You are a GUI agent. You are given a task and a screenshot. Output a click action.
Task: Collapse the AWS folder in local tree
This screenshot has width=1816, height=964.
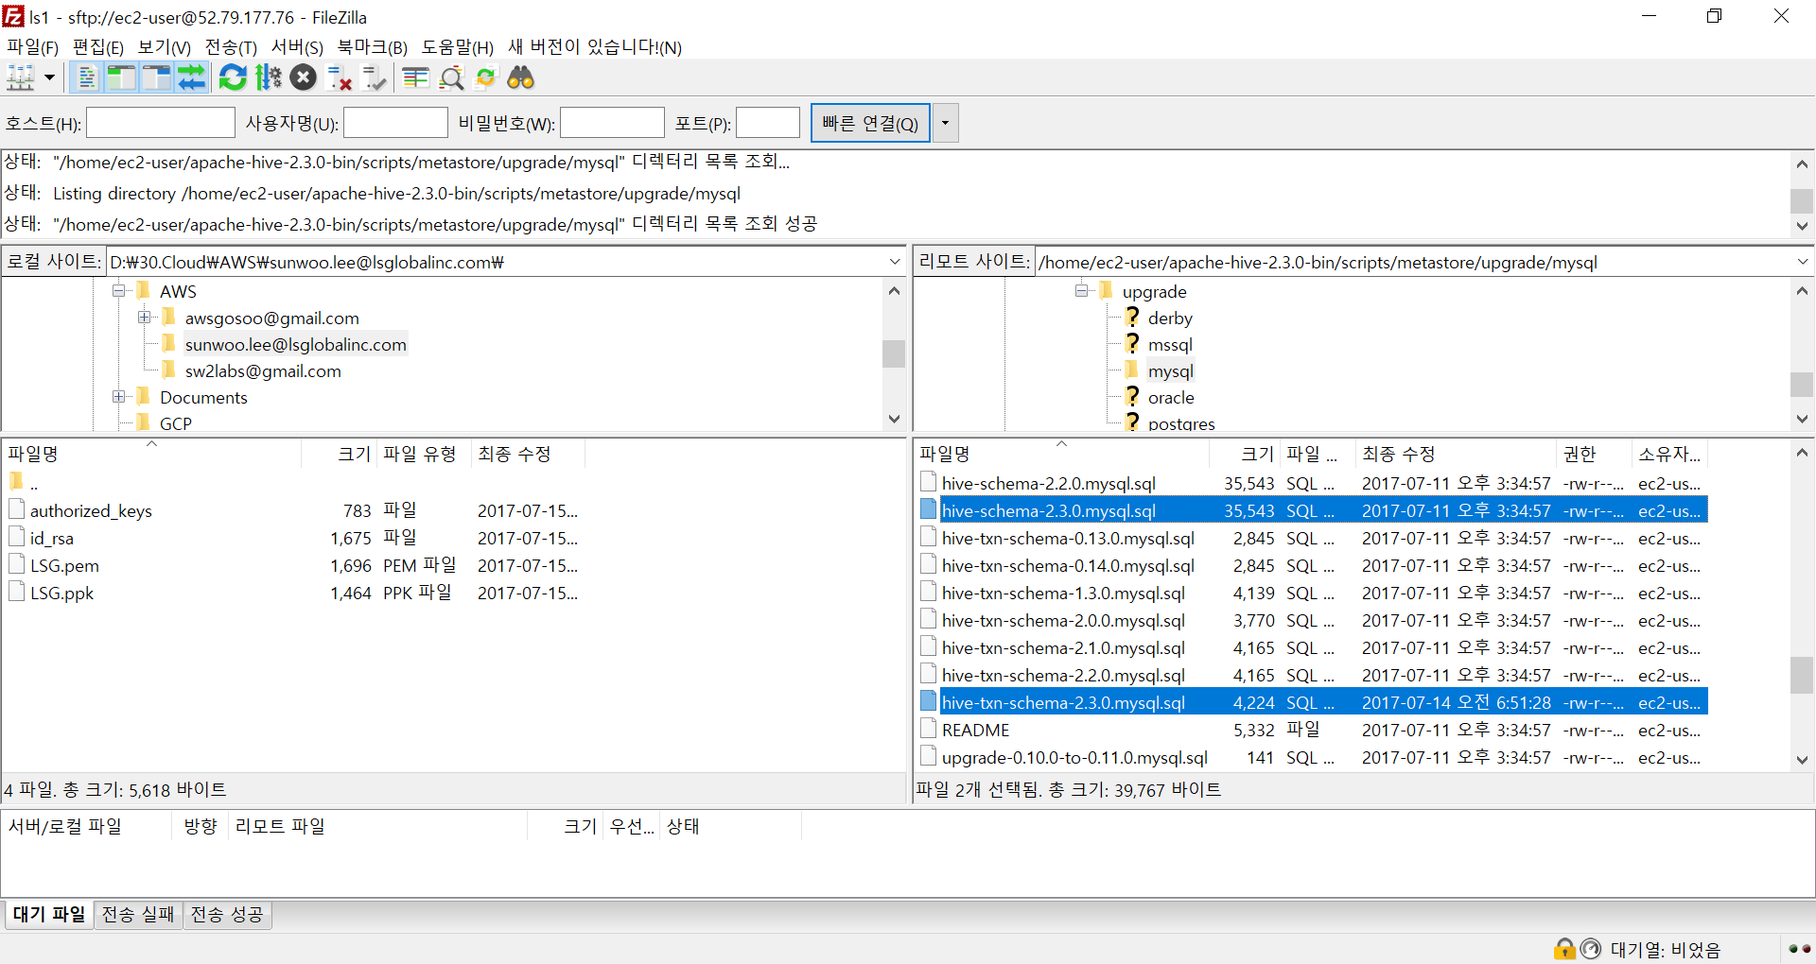(x=119, y=291)
